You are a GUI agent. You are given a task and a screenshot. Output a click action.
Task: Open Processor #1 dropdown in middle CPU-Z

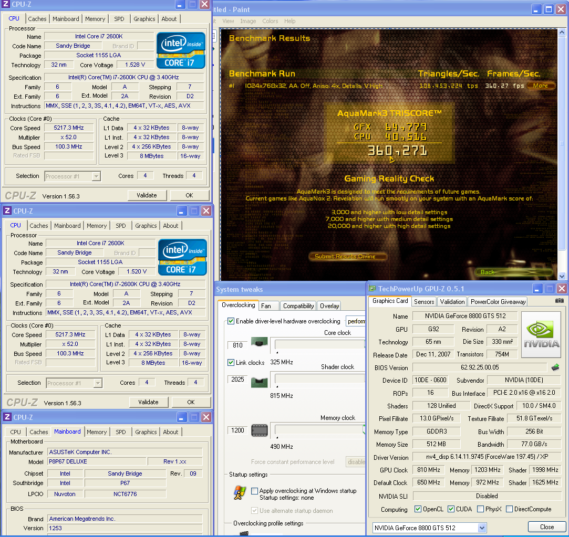[x=98, y=383]
